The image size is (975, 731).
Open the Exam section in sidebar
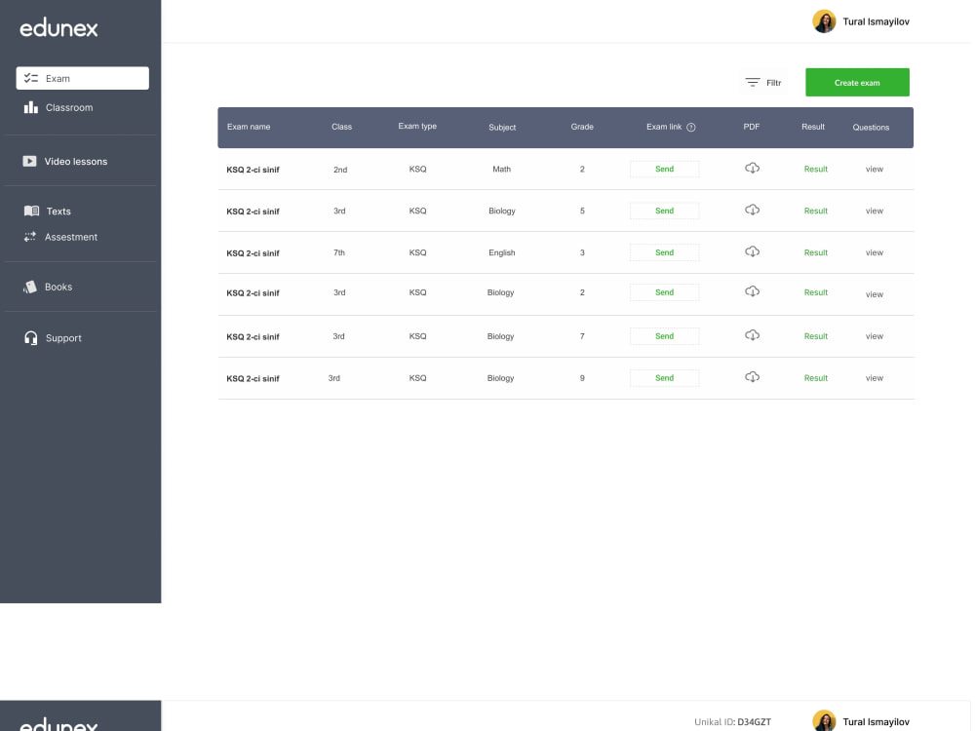coord(83,78)
